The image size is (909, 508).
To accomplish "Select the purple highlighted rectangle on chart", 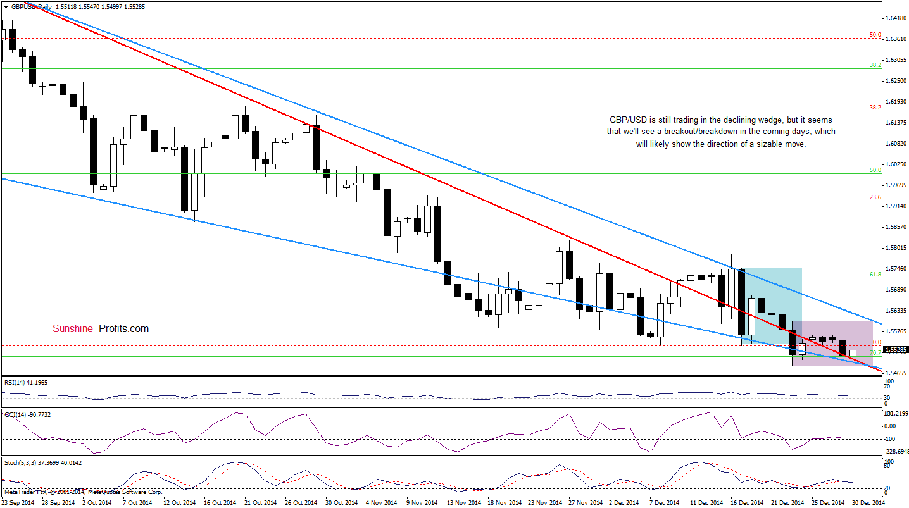I will coord(832,344).
